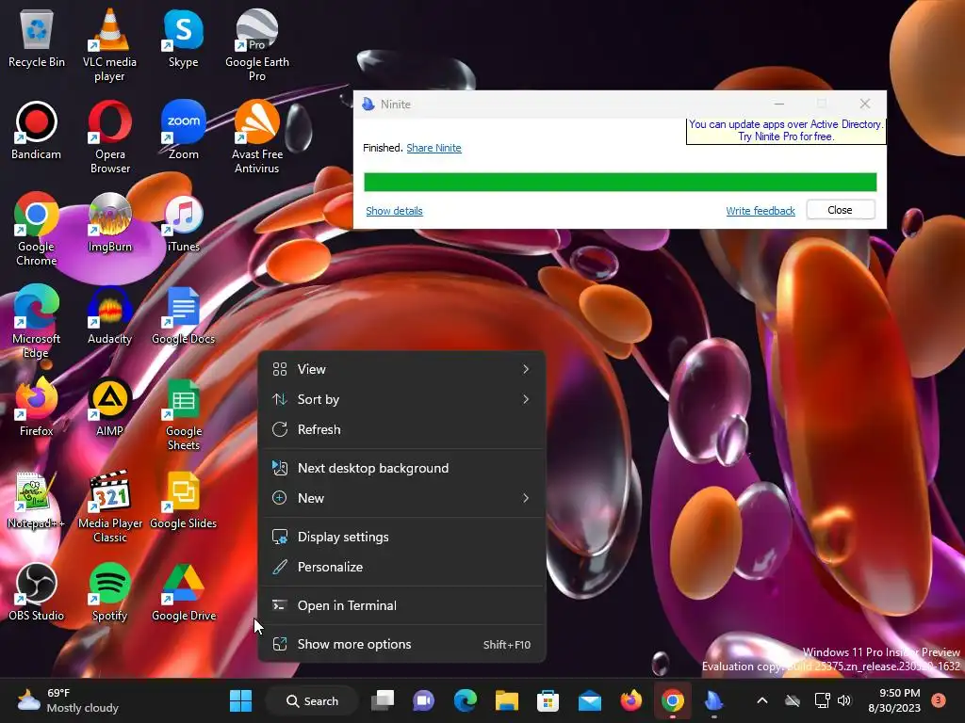Image resolution: width=965 pixels, height=723 pixels.
Task: Select the AIMP desktop icon
Action: pos(109,407)
